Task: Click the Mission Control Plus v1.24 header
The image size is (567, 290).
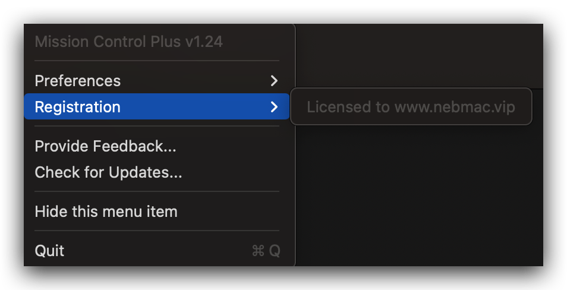Action: pyautogui.click(x=129, y=42)
